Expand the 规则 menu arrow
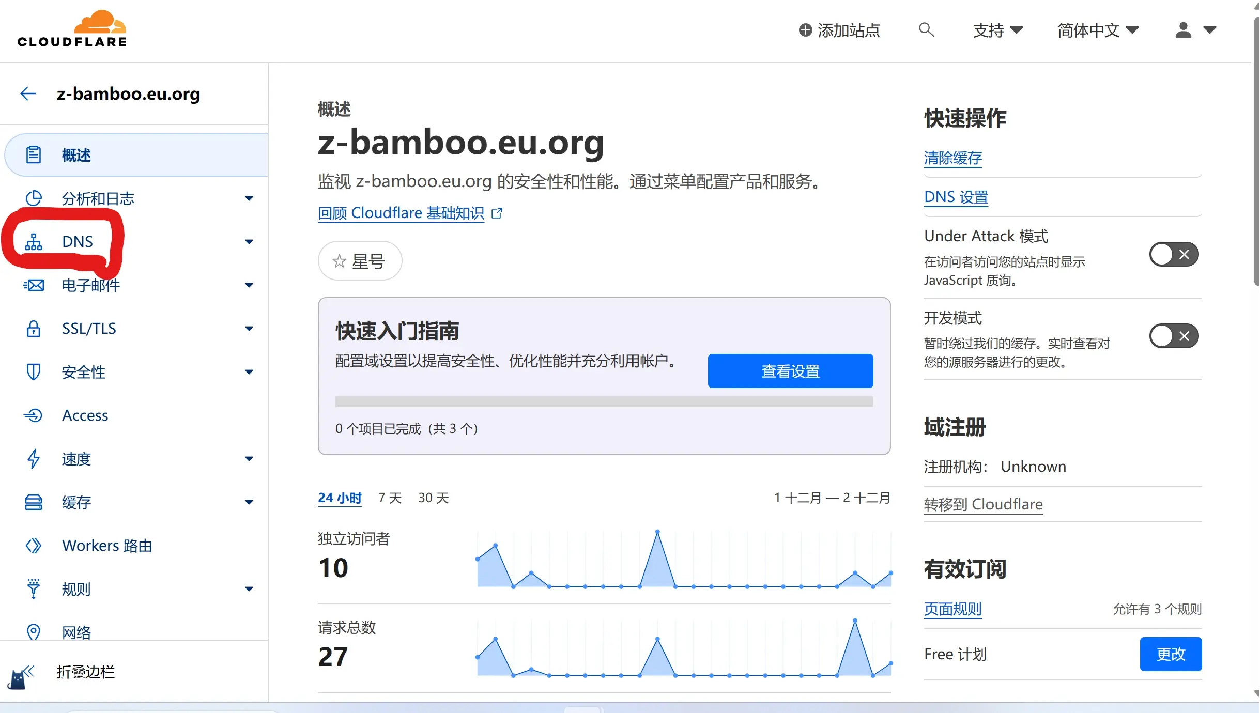Viewport: 1260px width, 713px height. tap(249, 589)
